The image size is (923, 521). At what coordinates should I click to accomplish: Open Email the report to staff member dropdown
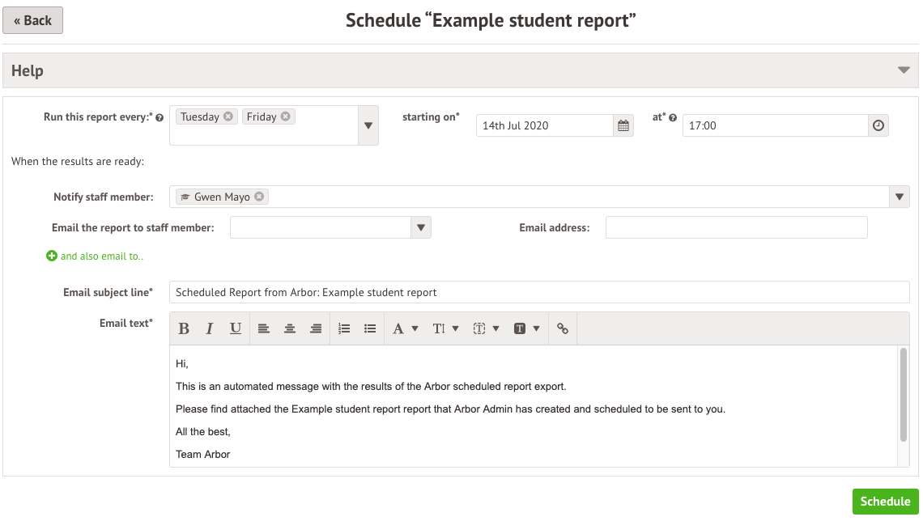[421, 228]
